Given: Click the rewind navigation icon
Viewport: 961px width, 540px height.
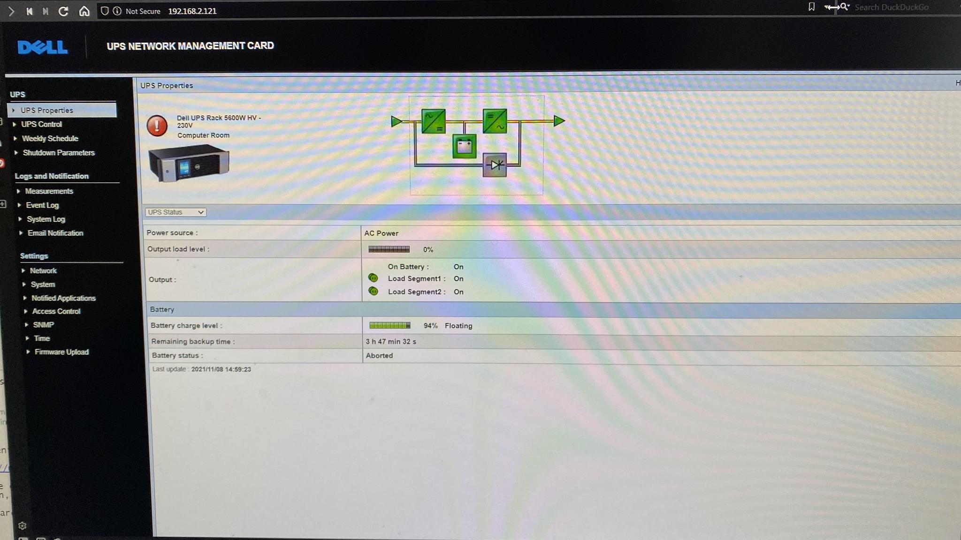Looking at the screenshot, I should pos(29,11).
